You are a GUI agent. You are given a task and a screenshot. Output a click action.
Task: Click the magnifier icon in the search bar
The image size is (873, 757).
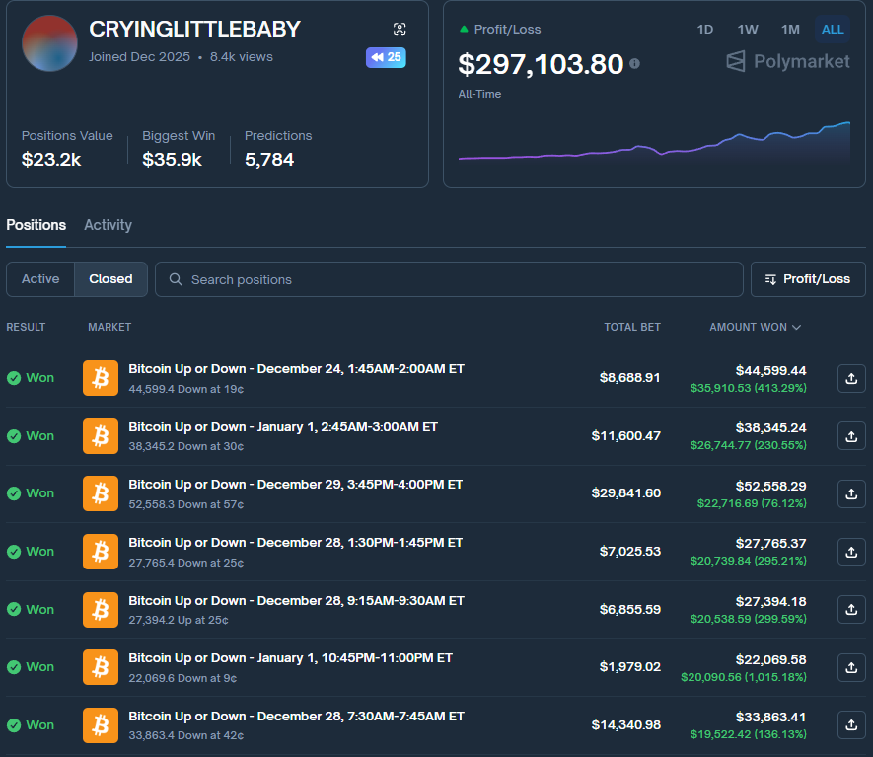coord(176,279)
